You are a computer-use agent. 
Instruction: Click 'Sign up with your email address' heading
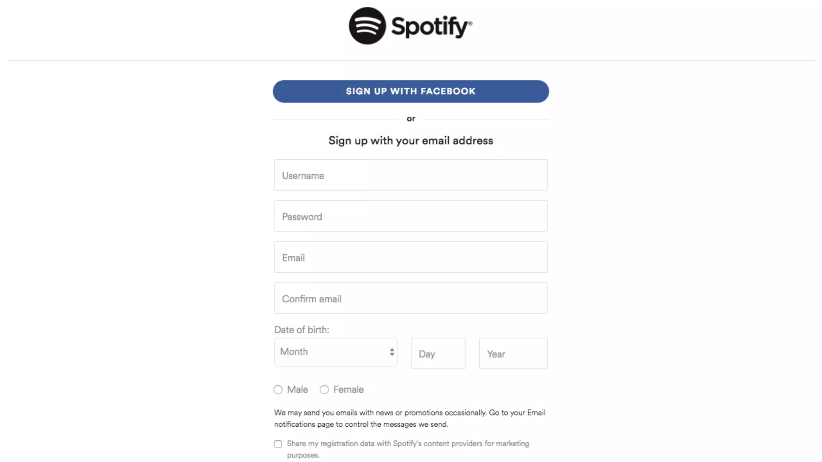coord(411,141)
